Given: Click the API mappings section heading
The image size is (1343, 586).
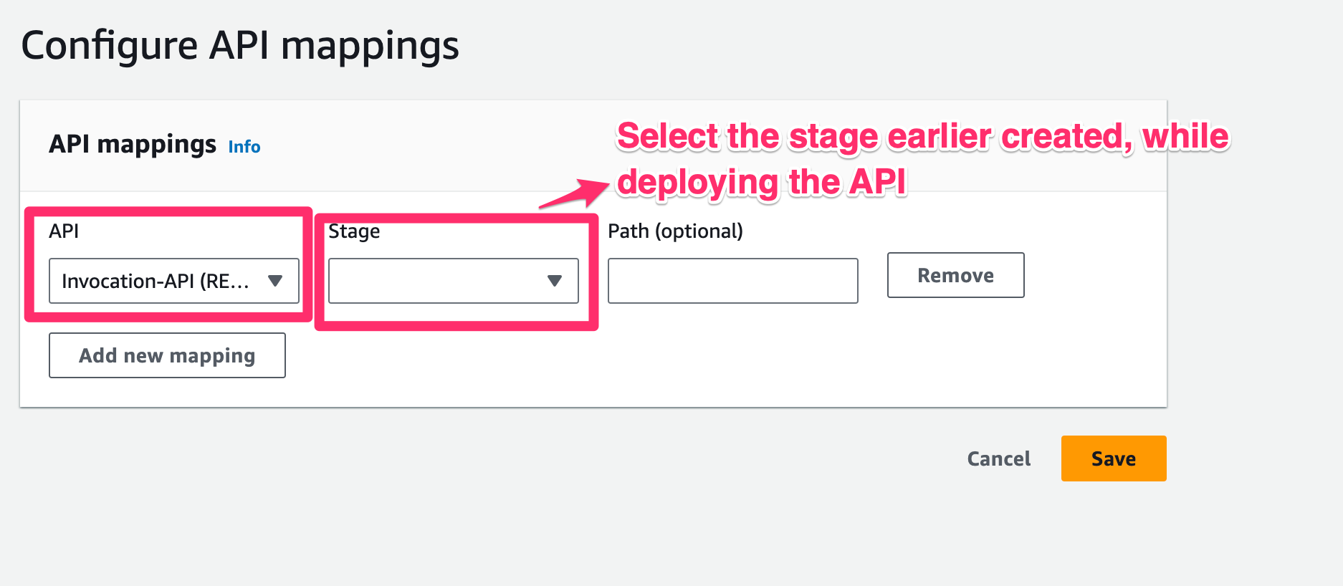Looking at the screenshot, I should (x=133, y=145).
